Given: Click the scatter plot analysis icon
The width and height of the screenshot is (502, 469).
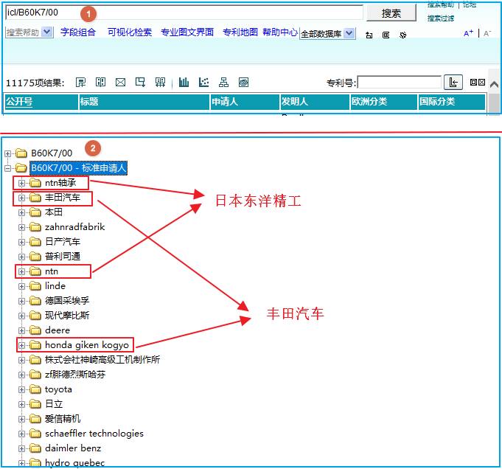Looking at the screenshot, I should pyautogui.click(x=204, y=82).
